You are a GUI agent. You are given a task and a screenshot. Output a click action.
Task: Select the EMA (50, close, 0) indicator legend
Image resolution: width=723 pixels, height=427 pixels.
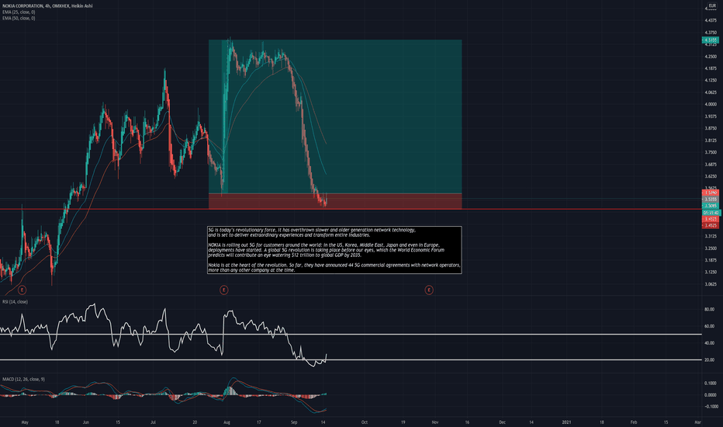(19, 18)
